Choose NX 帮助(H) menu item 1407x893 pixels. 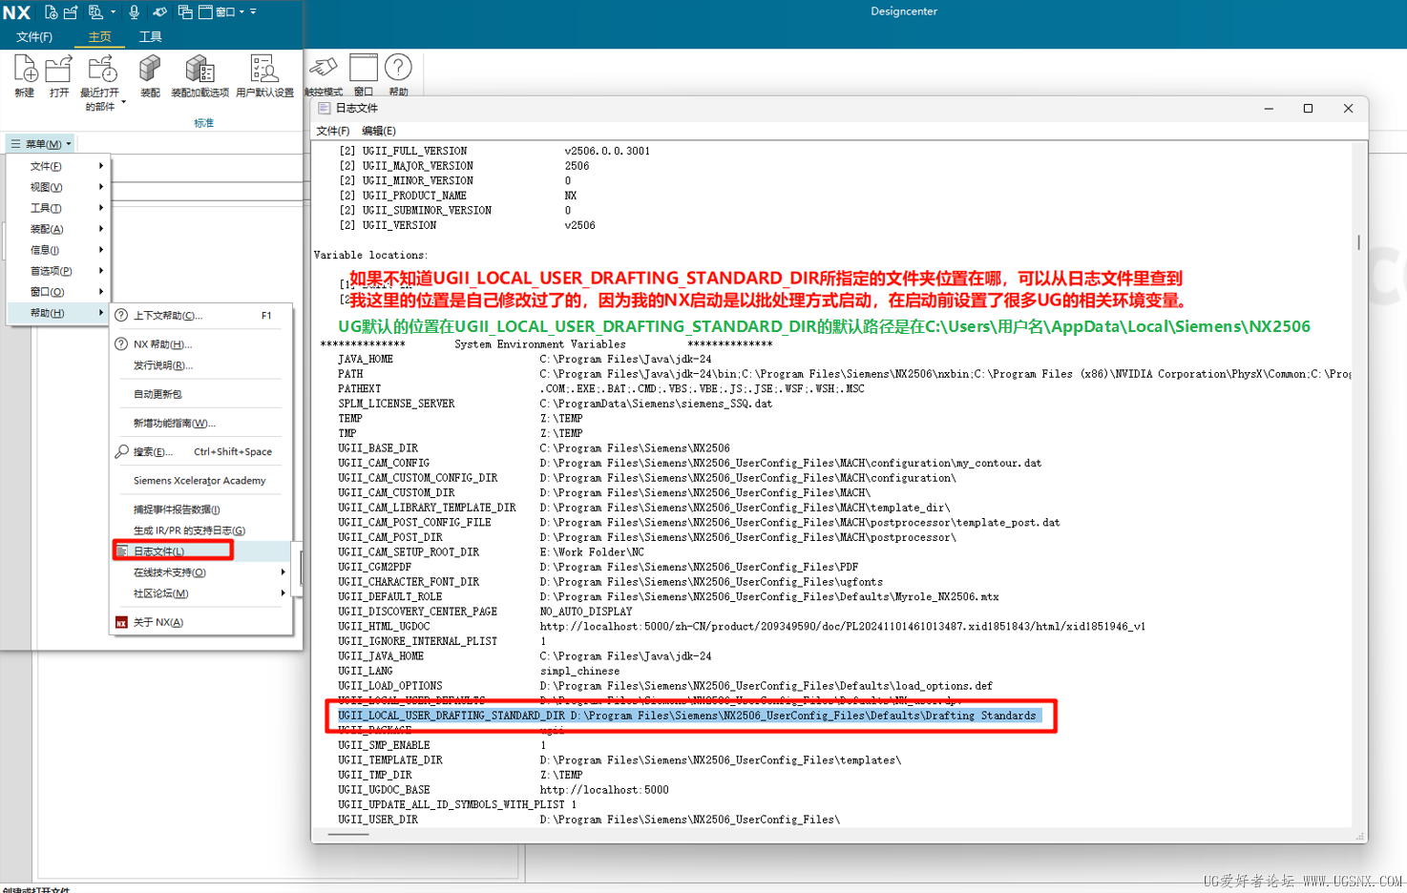200,344
